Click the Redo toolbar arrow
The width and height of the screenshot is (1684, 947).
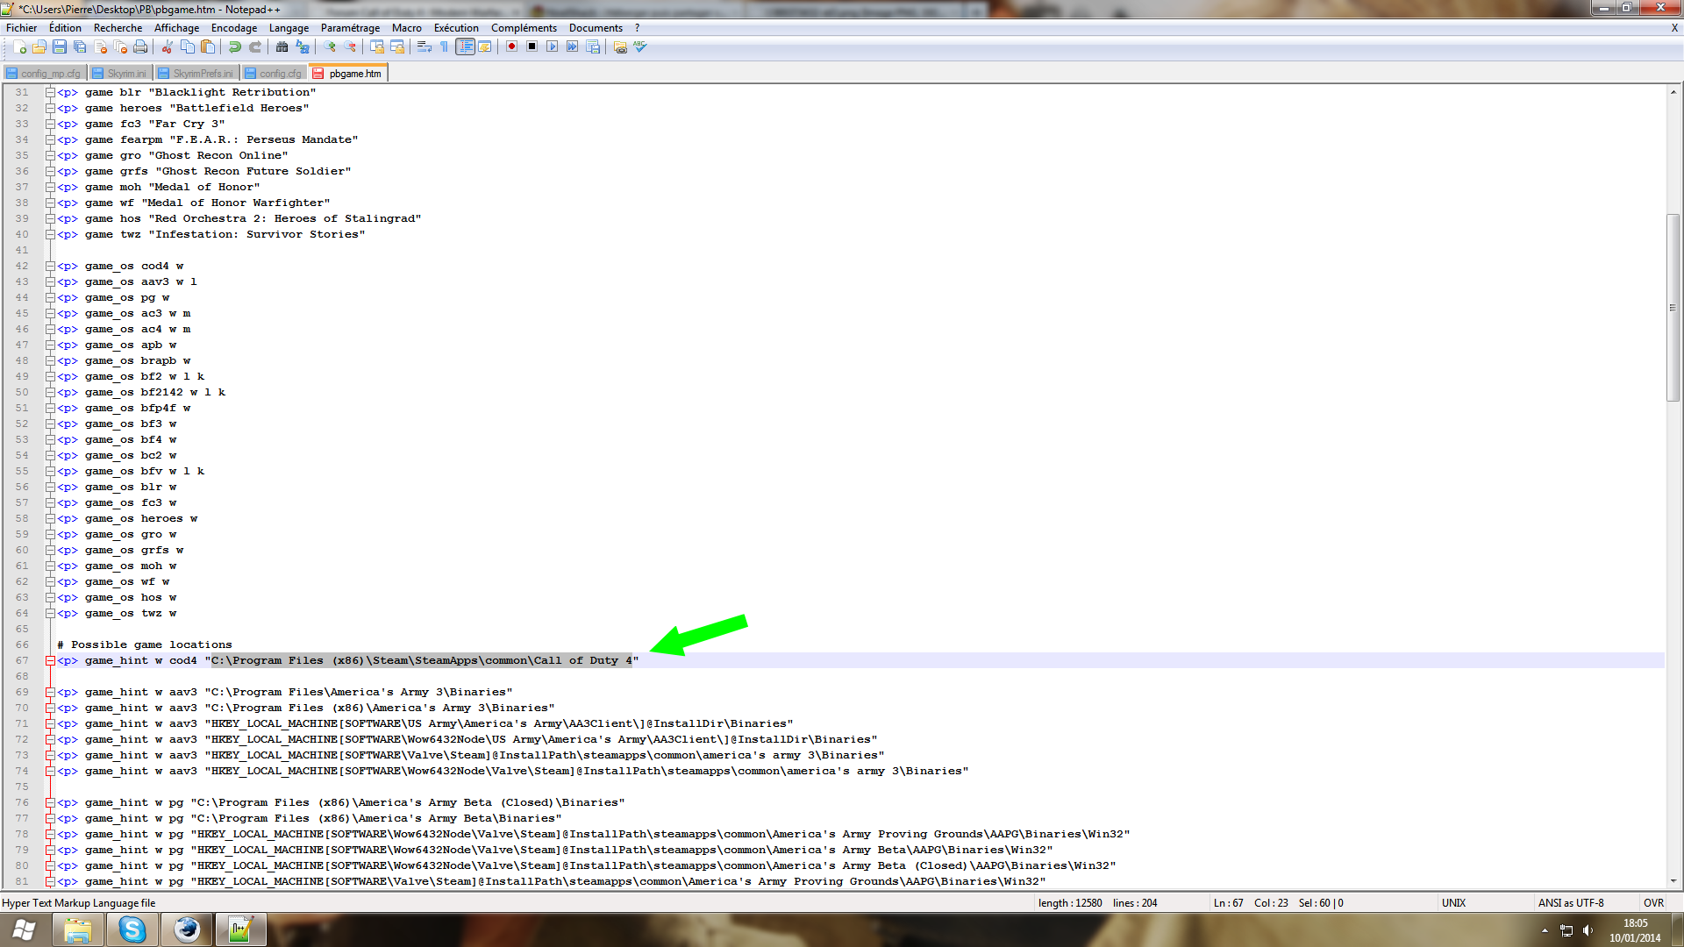pyautogui.click(x=255, y=47)
